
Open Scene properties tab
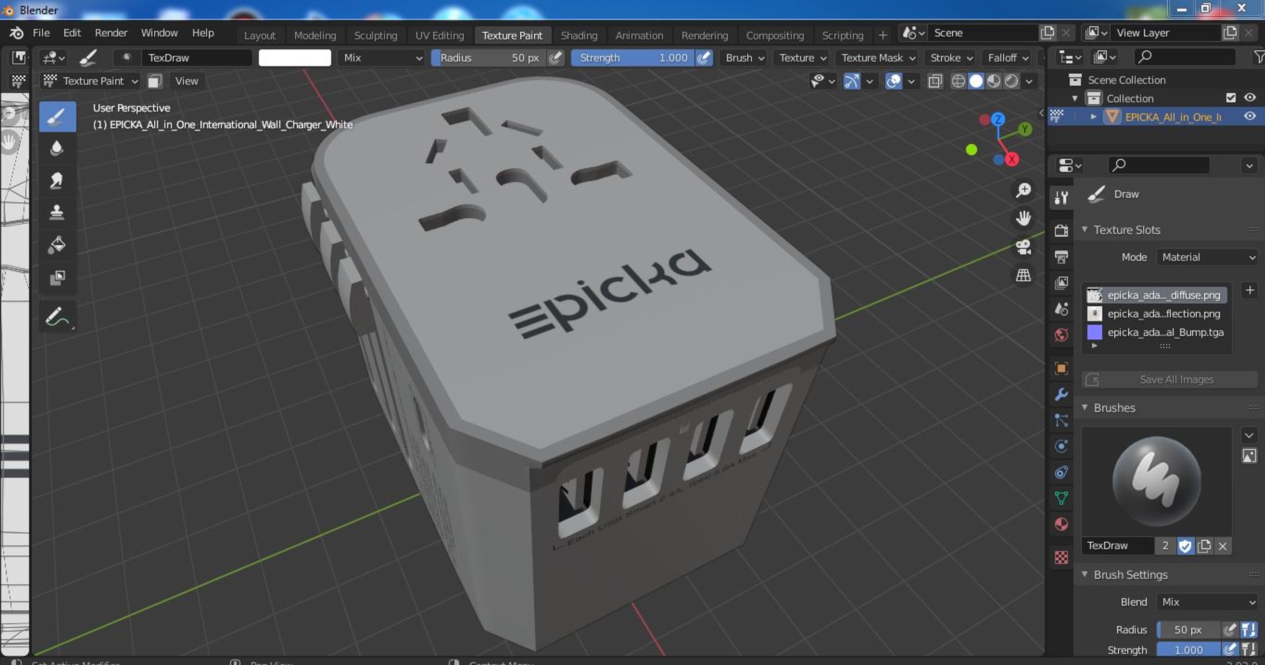pyautogui.click(x=1061, y=308)
